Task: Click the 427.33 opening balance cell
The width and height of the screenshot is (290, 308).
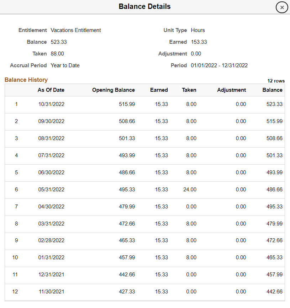Action: click(x=127, y=292)
